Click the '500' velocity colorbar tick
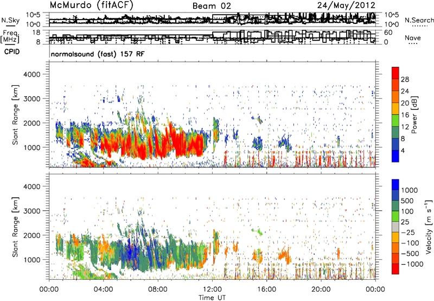The width and height of the screenshot is (434, 301). pyautogui.click(x=407, y=200)
